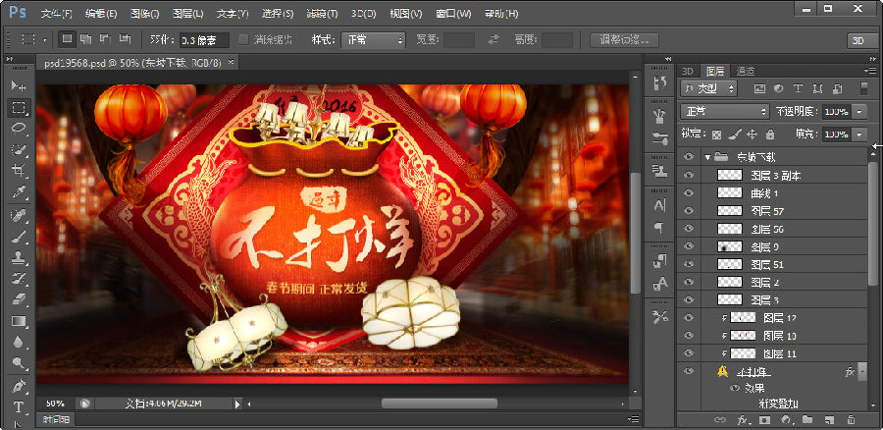Select the Lasso tool
Image resolution: width=883 pixels, height=430 pixels.
pos(19,129)
